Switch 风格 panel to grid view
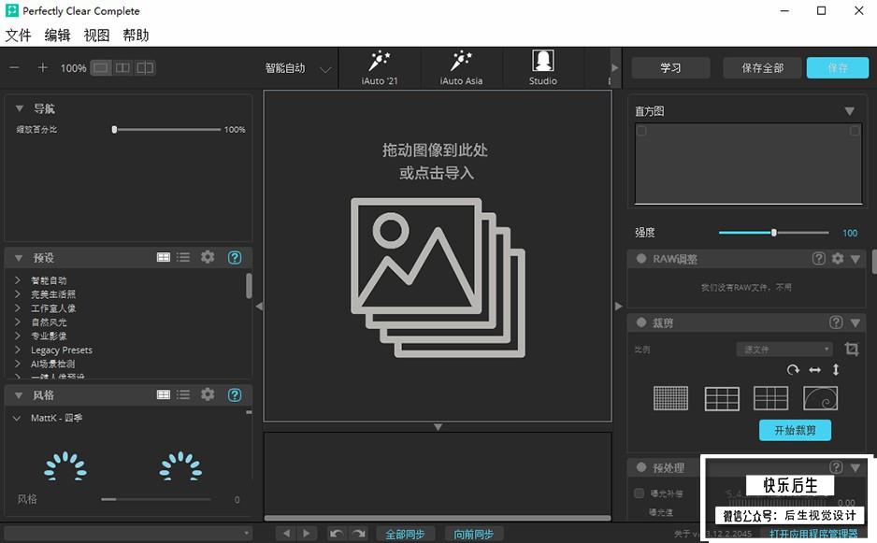Image resolution: width=877 pixels, height=543 pixels. point(164,394)
